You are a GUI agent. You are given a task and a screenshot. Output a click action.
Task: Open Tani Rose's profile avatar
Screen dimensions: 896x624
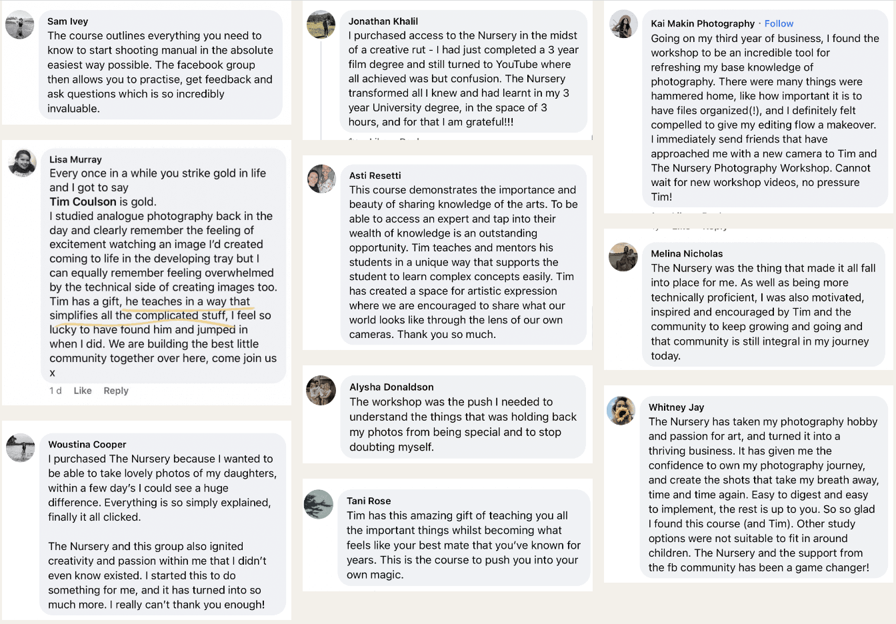point(319,504)
